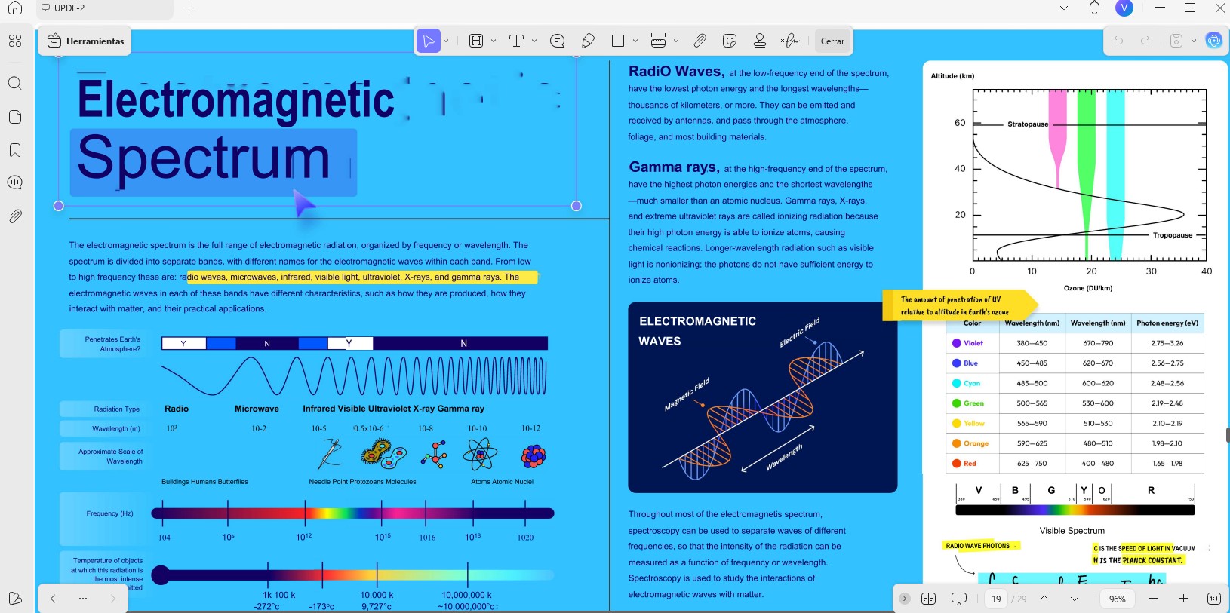Open the thumbnails grid panel in left sidebar

point(15,41)
